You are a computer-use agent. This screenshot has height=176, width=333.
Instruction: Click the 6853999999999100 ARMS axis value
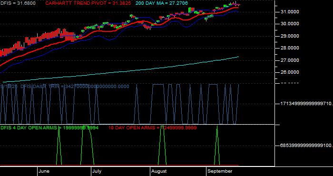[x=306, y=146]
